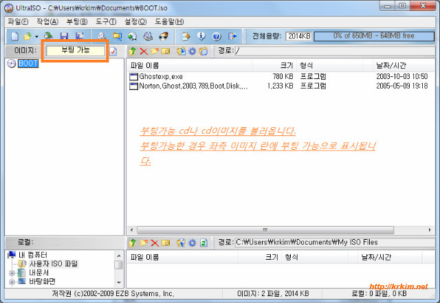Click up arrow of local tree scrollbar
This screenshot has height=303, width=440.
119,256
